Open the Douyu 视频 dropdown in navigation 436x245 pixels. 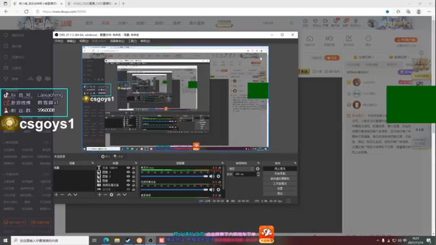point(141,23)
